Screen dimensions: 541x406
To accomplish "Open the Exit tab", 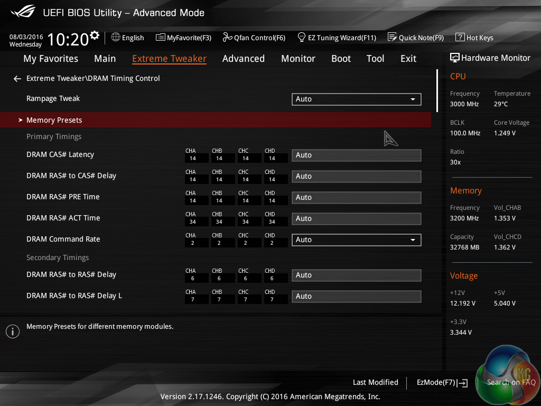I will coord(408,59).
